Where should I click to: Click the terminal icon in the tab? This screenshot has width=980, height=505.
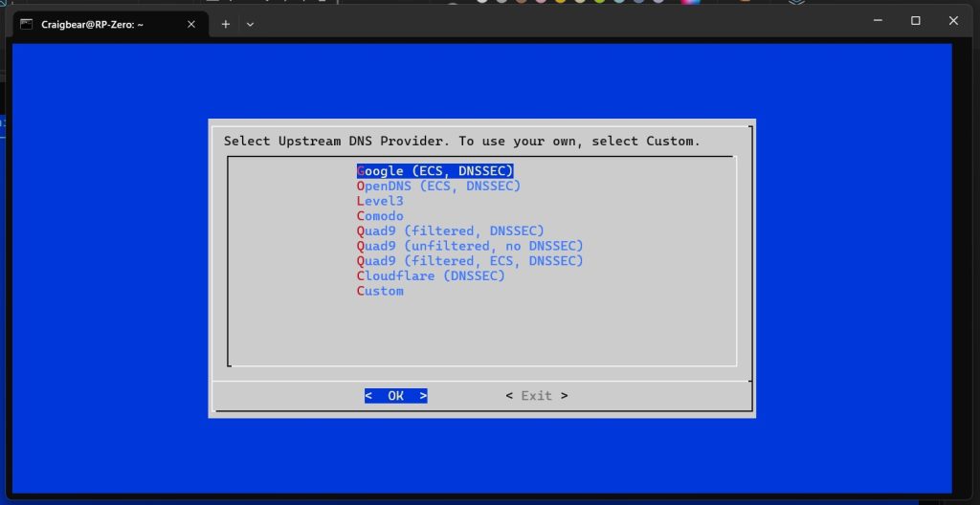(27, 24)
